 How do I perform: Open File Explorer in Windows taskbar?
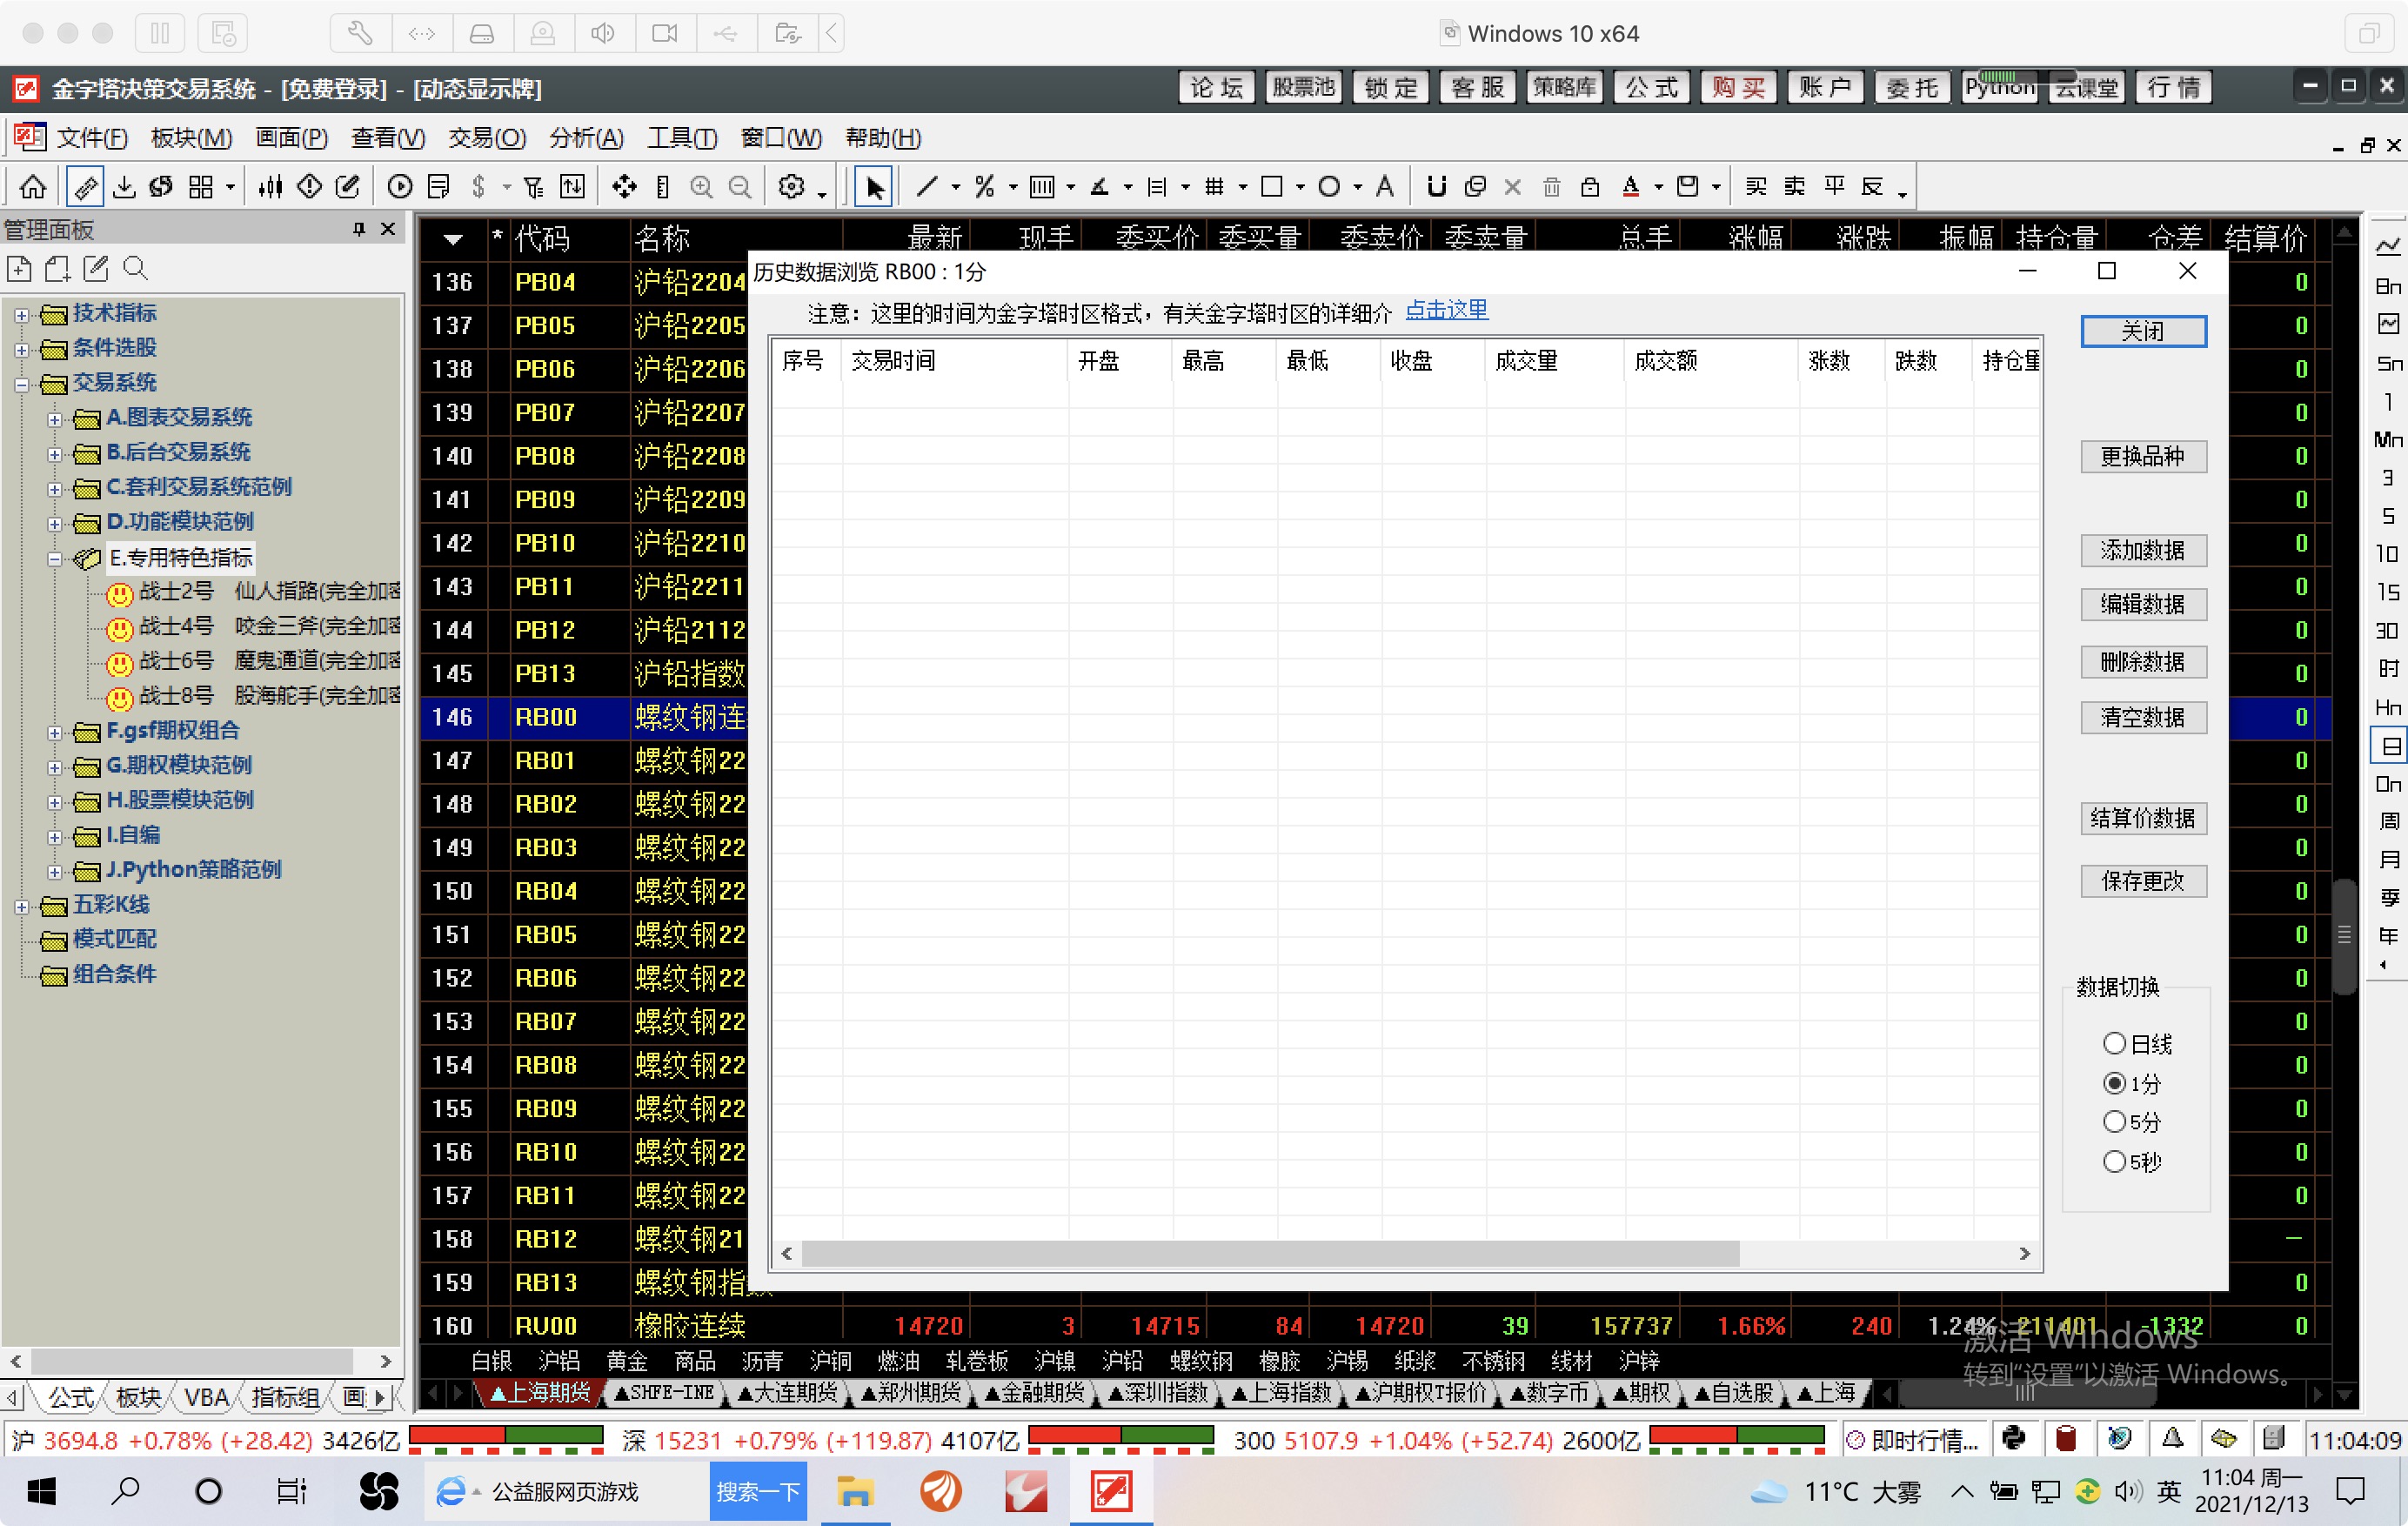[855, 1491]
